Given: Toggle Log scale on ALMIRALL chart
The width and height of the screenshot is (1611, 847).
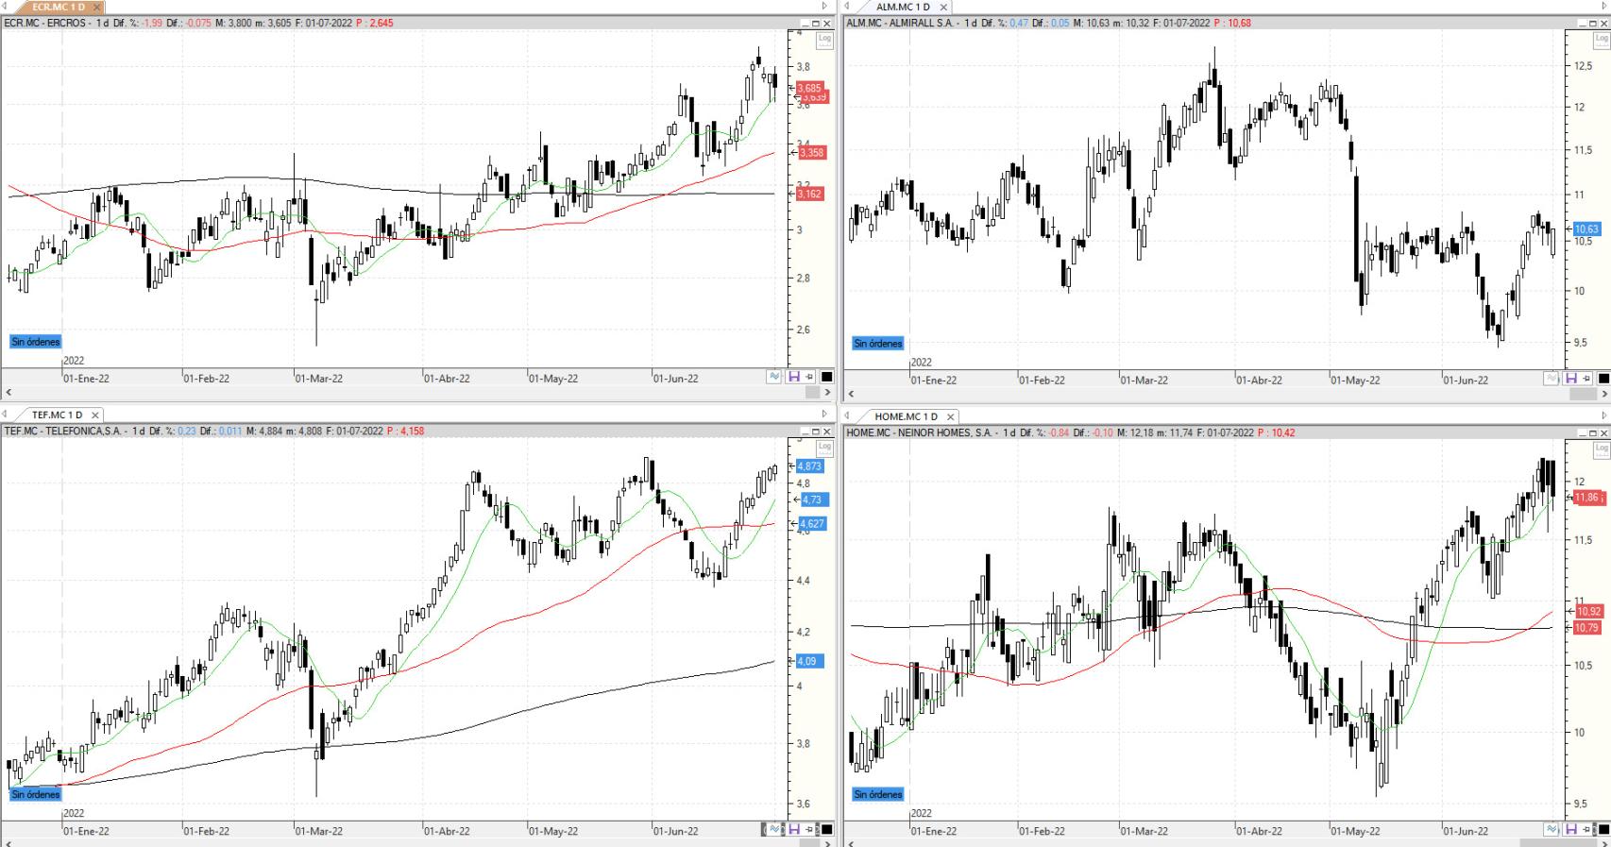Looking at the screenshot, I should (x=1602, y=40).
